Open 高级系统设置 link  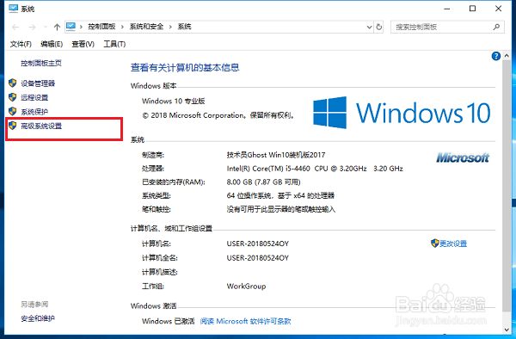(x=41, y=126)
